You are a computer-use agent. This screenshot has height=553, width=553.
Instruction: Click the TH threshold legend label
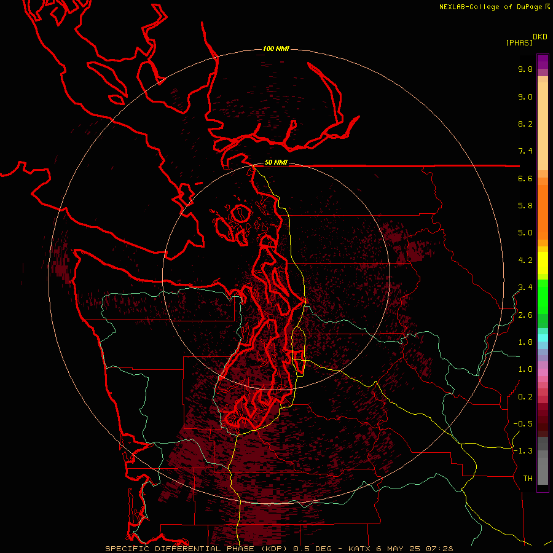(x=528, y=479)
